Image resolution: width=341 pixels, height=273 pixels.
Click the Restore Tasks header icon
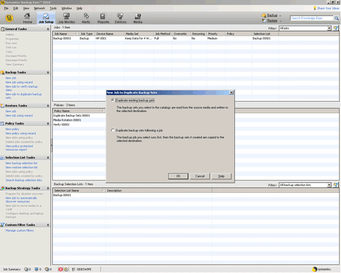coord(2,105)
